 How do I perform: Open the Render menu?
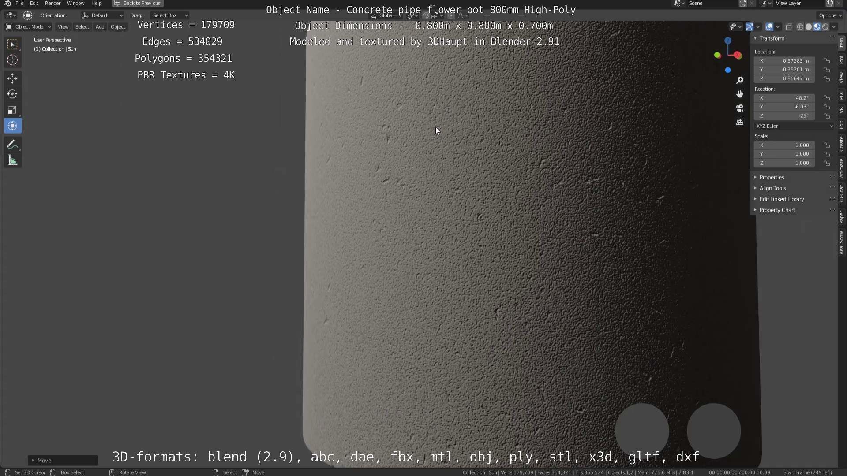pos(52,3)
